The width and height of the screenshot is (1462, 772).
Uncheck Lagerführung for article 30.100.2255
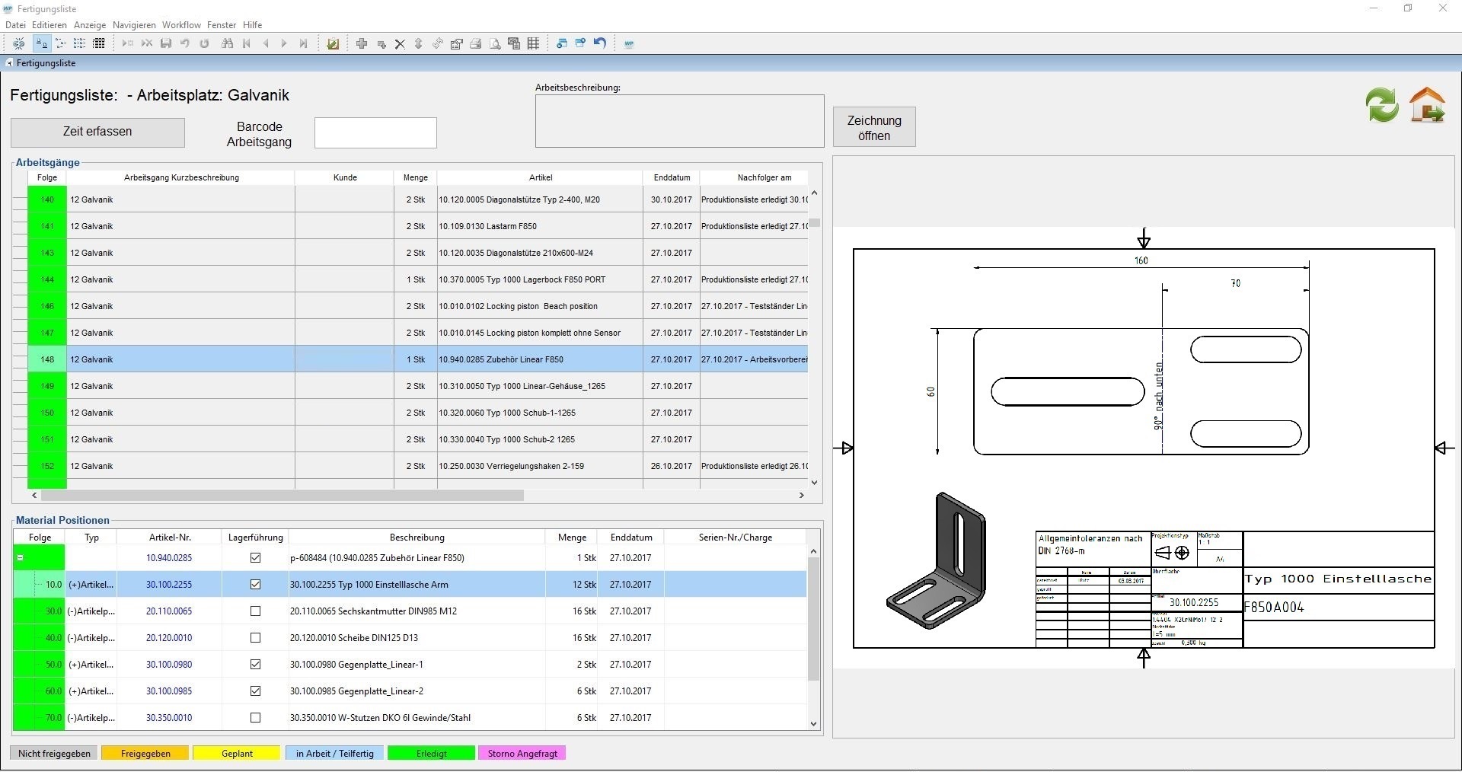[255, 585]
